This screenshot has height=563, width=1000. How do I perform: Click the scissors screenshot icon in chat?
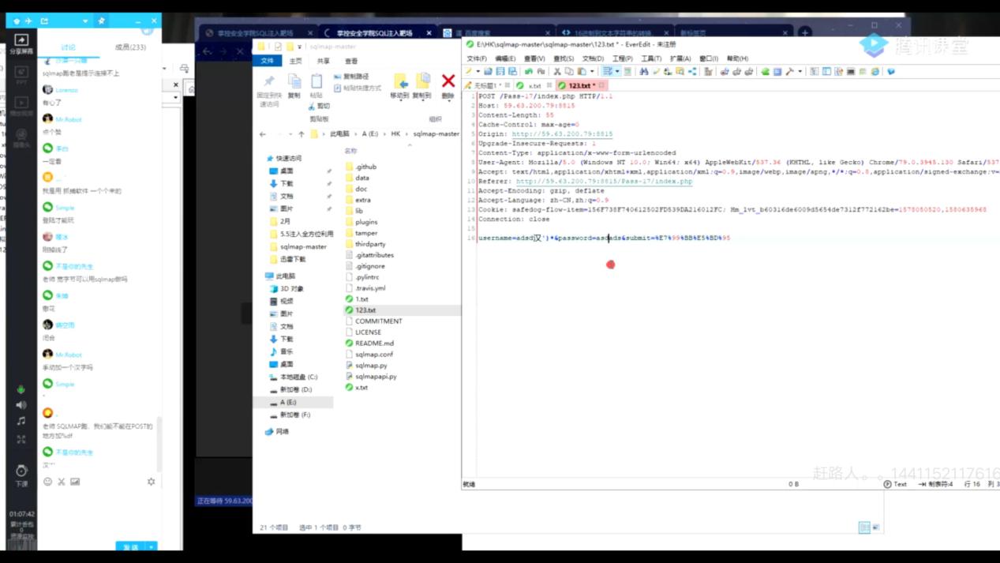(61, 482)
